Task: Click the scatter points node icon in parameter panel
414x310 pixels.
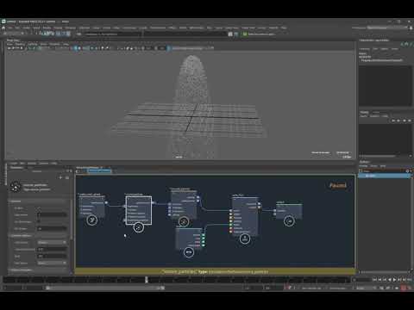Action: [x=16, y=187]
